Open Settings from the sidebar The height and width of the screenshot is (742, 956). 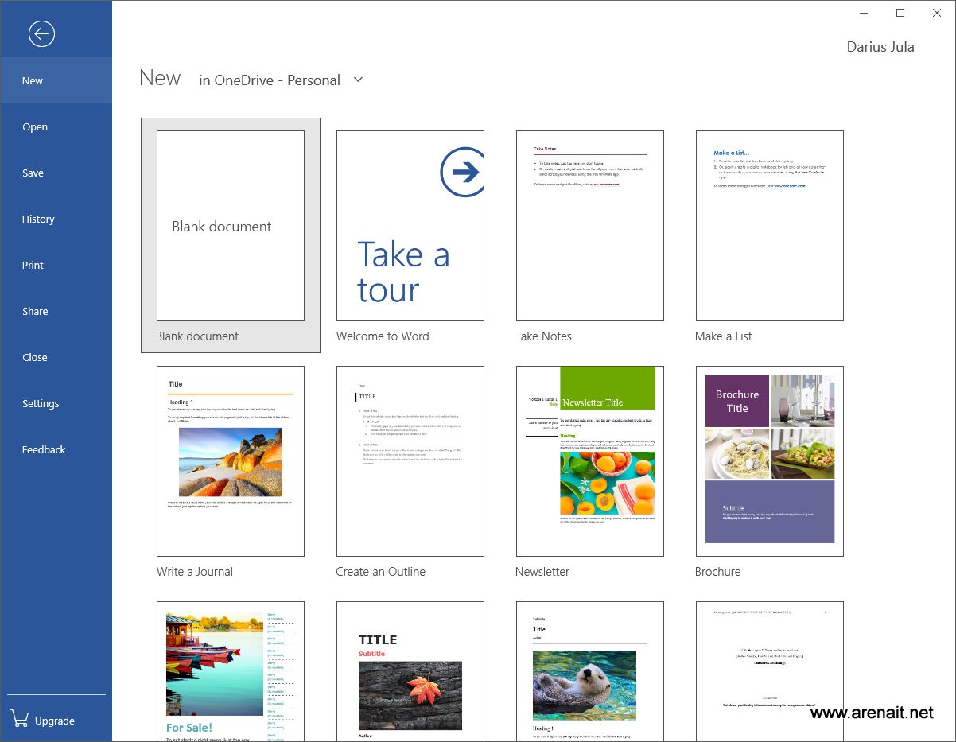41,403
